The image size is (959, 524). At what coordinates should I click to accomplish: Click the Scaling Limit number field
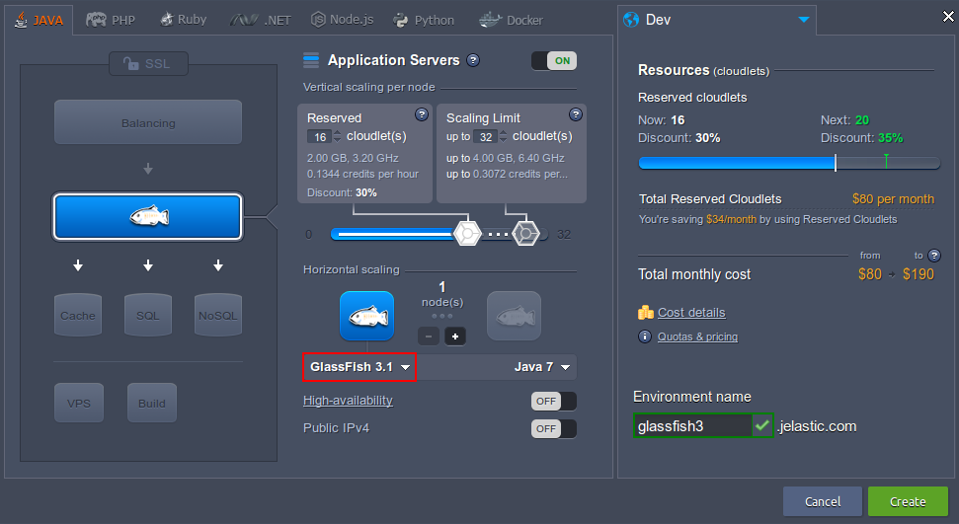click(486, 136)
